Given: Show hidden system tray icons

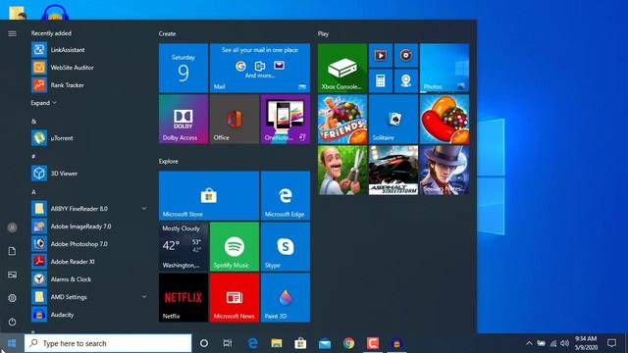Looking at the screenshot, I should point(529,343).
